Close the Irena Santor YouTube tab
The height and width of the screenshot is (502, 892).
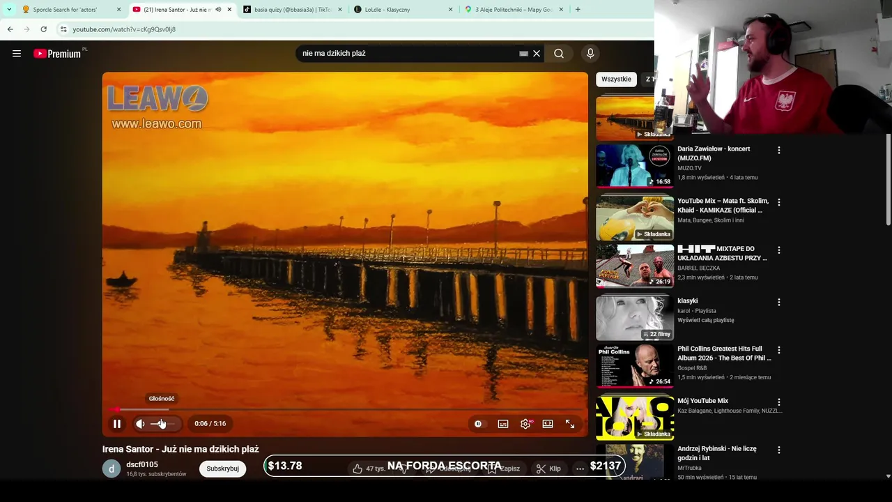click(229, 10)
